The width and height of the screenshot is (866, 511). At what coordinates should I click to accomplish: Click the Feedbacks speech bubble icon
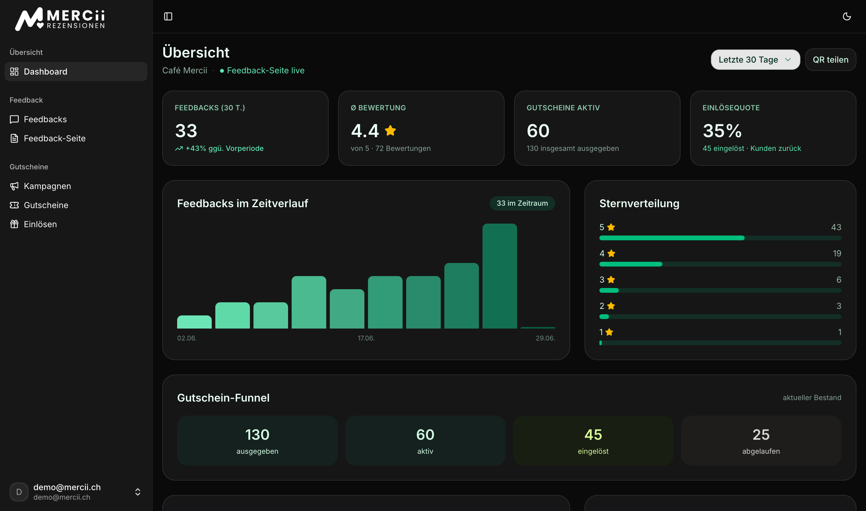(14, 120)
